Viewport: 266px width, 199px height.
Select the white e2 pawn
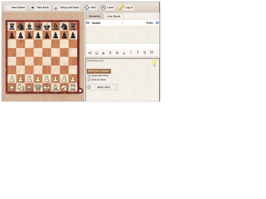pos(47,79)
